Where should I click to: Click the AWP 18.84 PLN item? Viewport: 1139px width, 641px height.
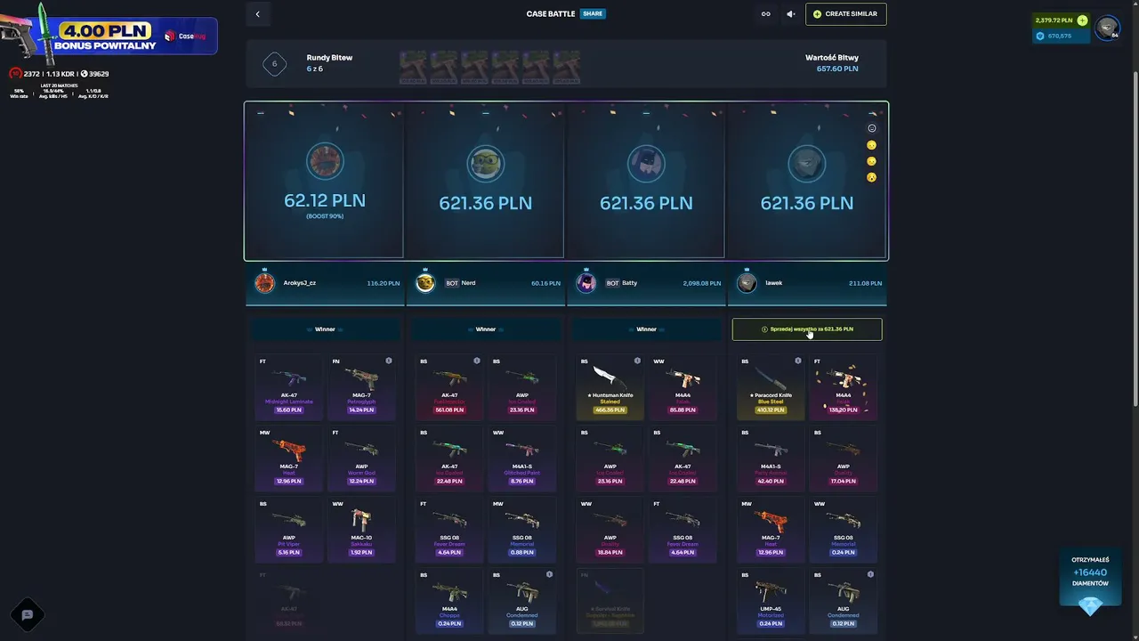click(610, 530)
